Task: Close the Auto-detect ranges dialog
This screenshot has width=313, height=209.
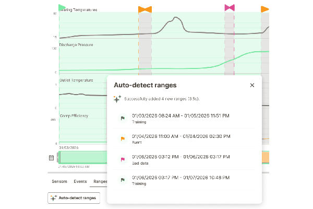Action: point(252,85)
